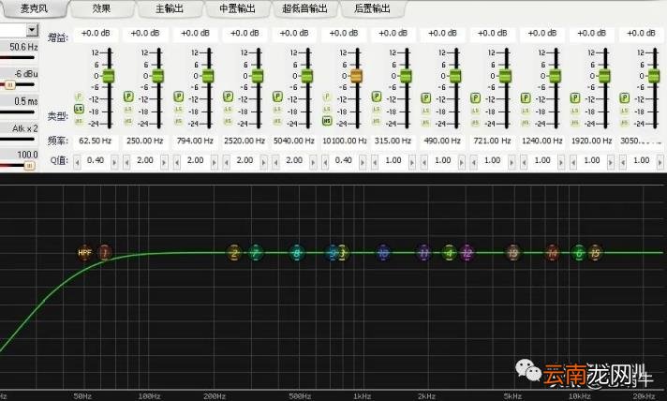Edit the 5040.00 Hz frequency field
The image size is (667, 401).
294,141
